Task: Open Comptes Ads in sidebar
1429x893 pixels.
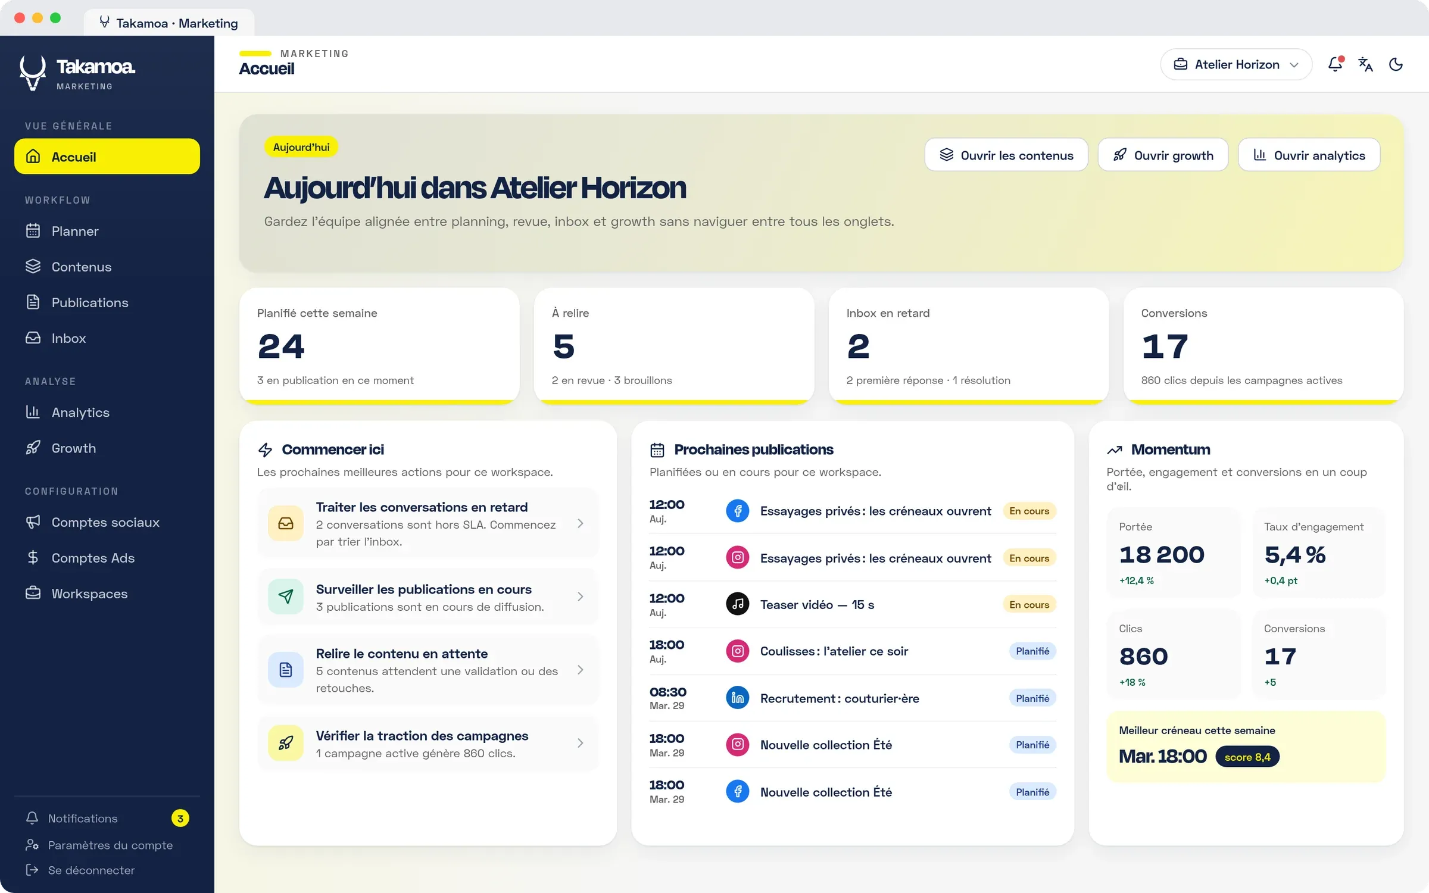Action: pyautogui.click(x=107, y=558)
